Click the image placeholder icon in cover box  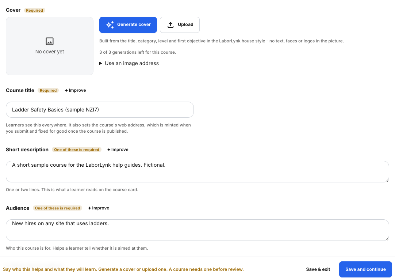[50, 41]
